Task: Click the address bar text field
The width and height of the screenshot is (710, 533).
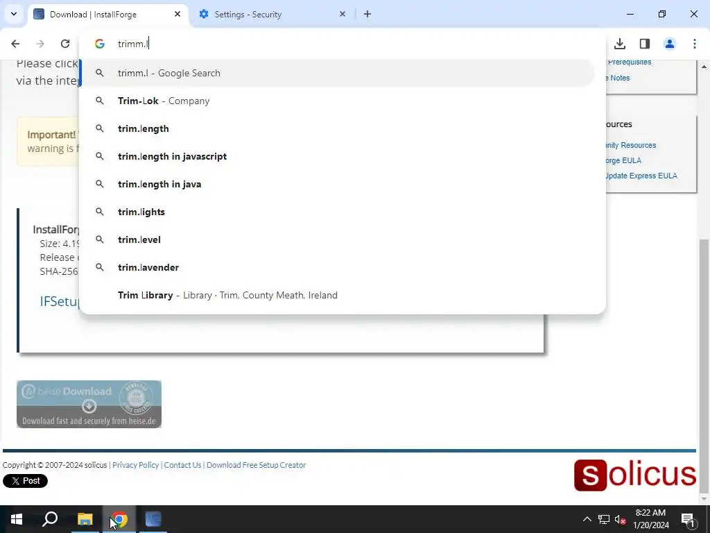Action: click(344, 44)
